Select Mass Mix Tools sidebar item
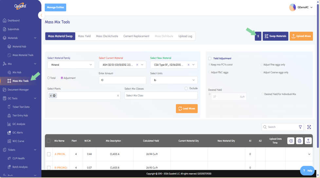The height and width of the screenshot is (178, 320). pos(20,81)
